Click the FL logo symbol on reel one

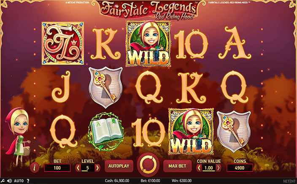pyautogui.click(x=63, y=43)
